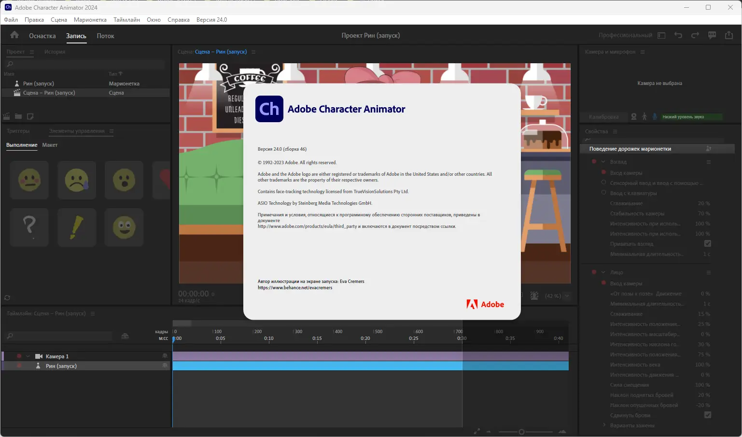Viewport: 742px width, 437px height.
Task: Expand the Варианты замены section
Action: (x=604, y=425)
